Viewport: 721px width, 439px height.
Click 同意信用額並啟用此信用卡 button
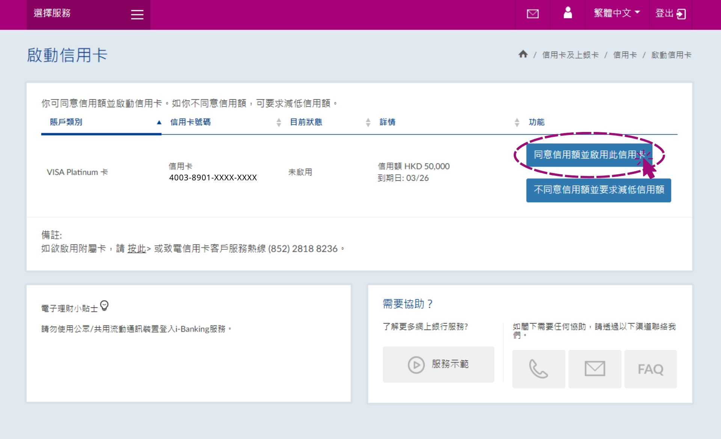589,154
